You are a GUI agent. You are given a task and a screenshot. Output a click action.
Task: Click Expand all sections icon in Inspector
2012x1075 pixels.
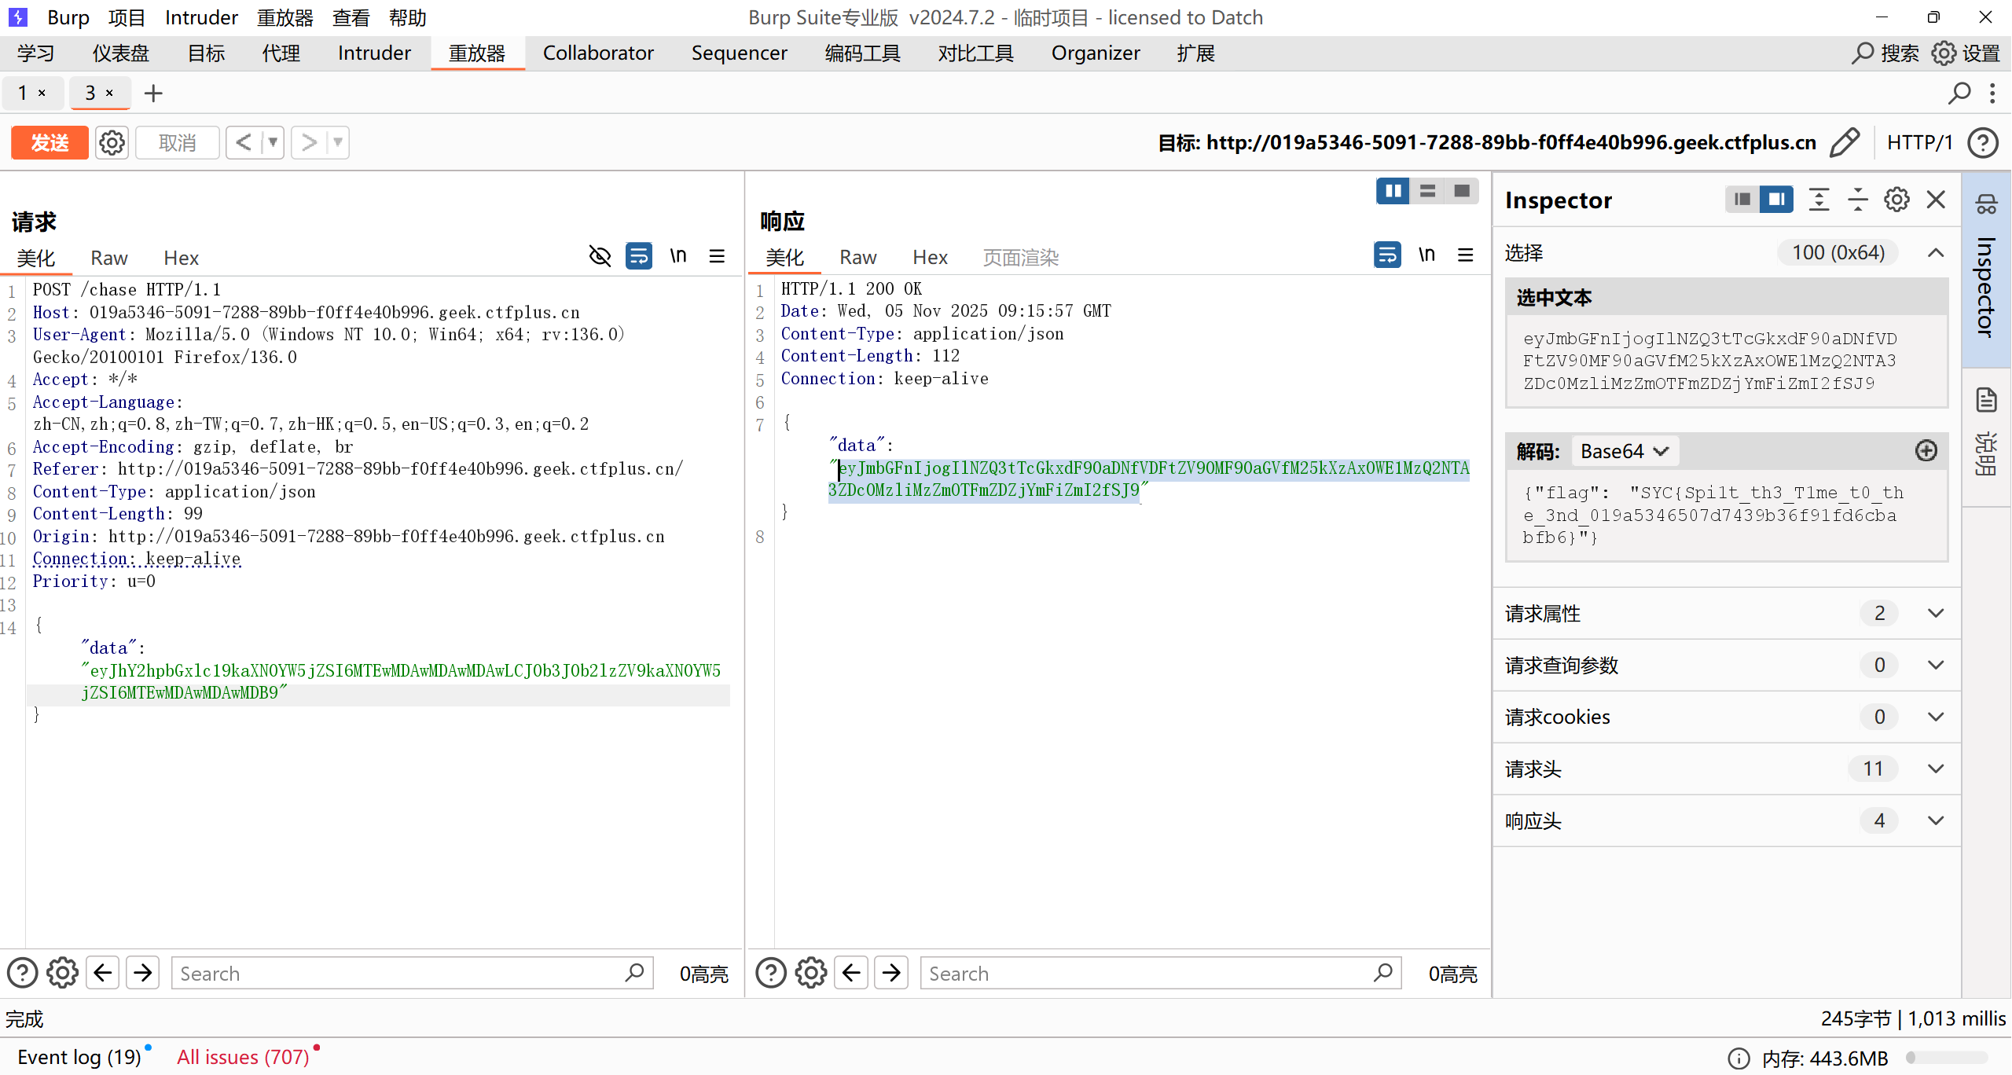click(1819, 200)
